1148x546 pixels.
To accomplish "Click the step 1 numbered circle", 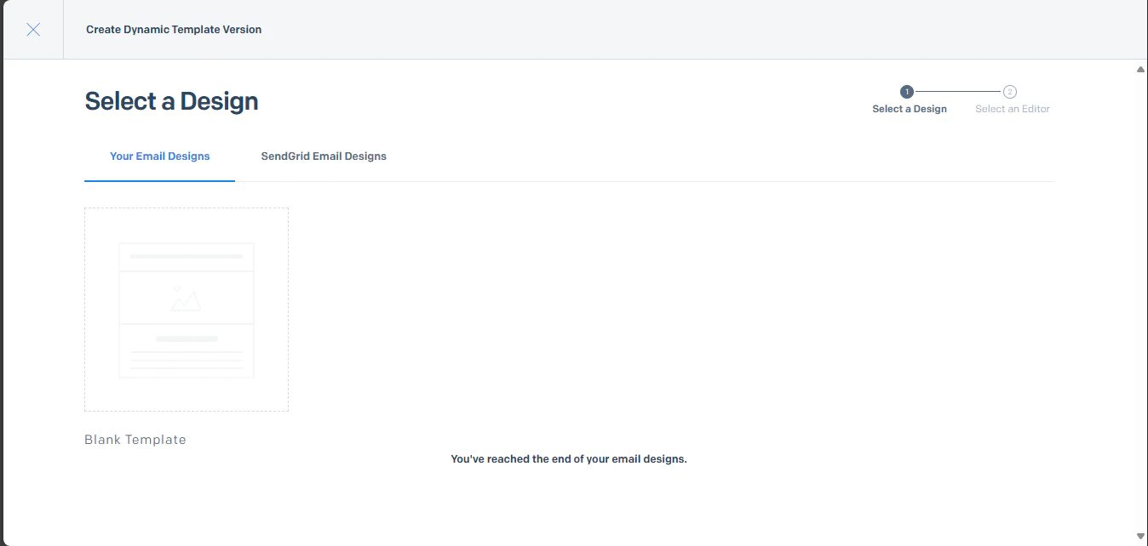I will (x=906, y=91).
